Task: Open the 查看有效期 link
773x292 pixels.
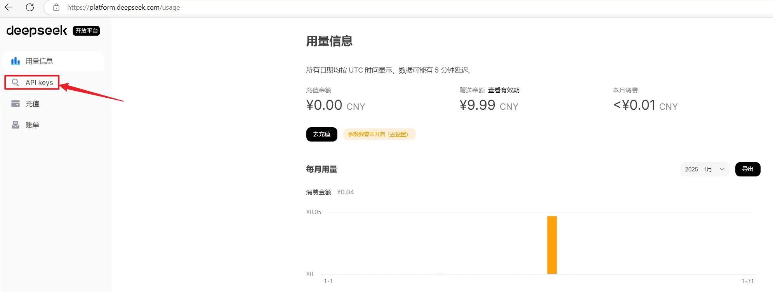Action: 504,90
